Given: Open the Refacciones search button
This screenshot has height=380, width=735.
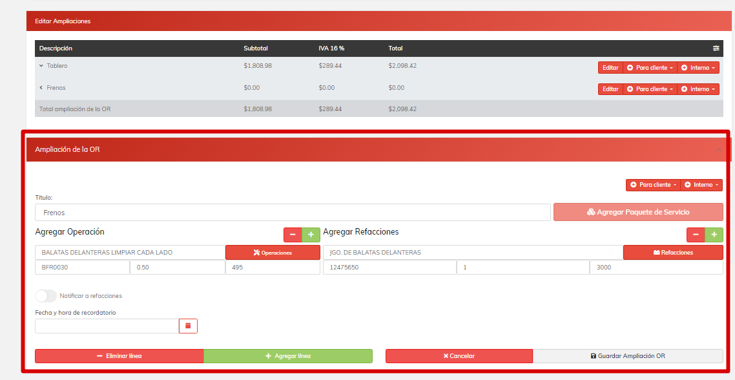Looking at the screenshot, I should coord(672,253).
